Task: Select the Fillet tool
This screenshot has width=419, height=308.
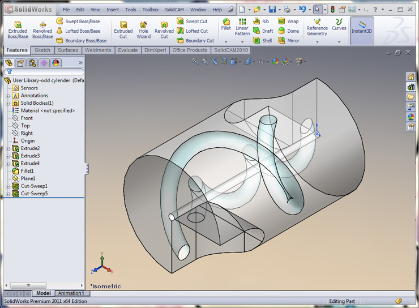Action: [x=226, y=24]
